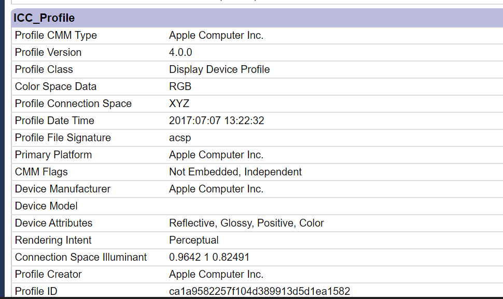
Task: Click the Profile Creator label
Action: [55, 275]
